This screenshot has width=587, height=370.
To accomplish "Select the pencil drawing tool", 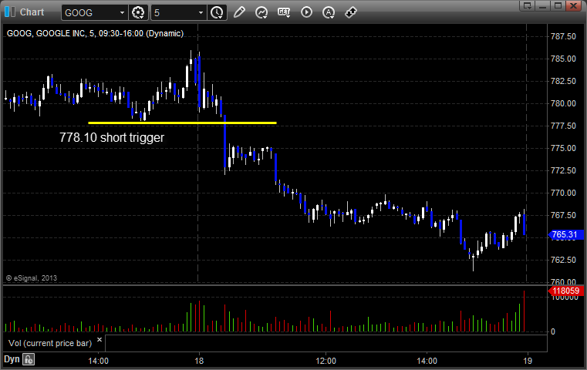I will pyautogui.click(x=239, y=12).
